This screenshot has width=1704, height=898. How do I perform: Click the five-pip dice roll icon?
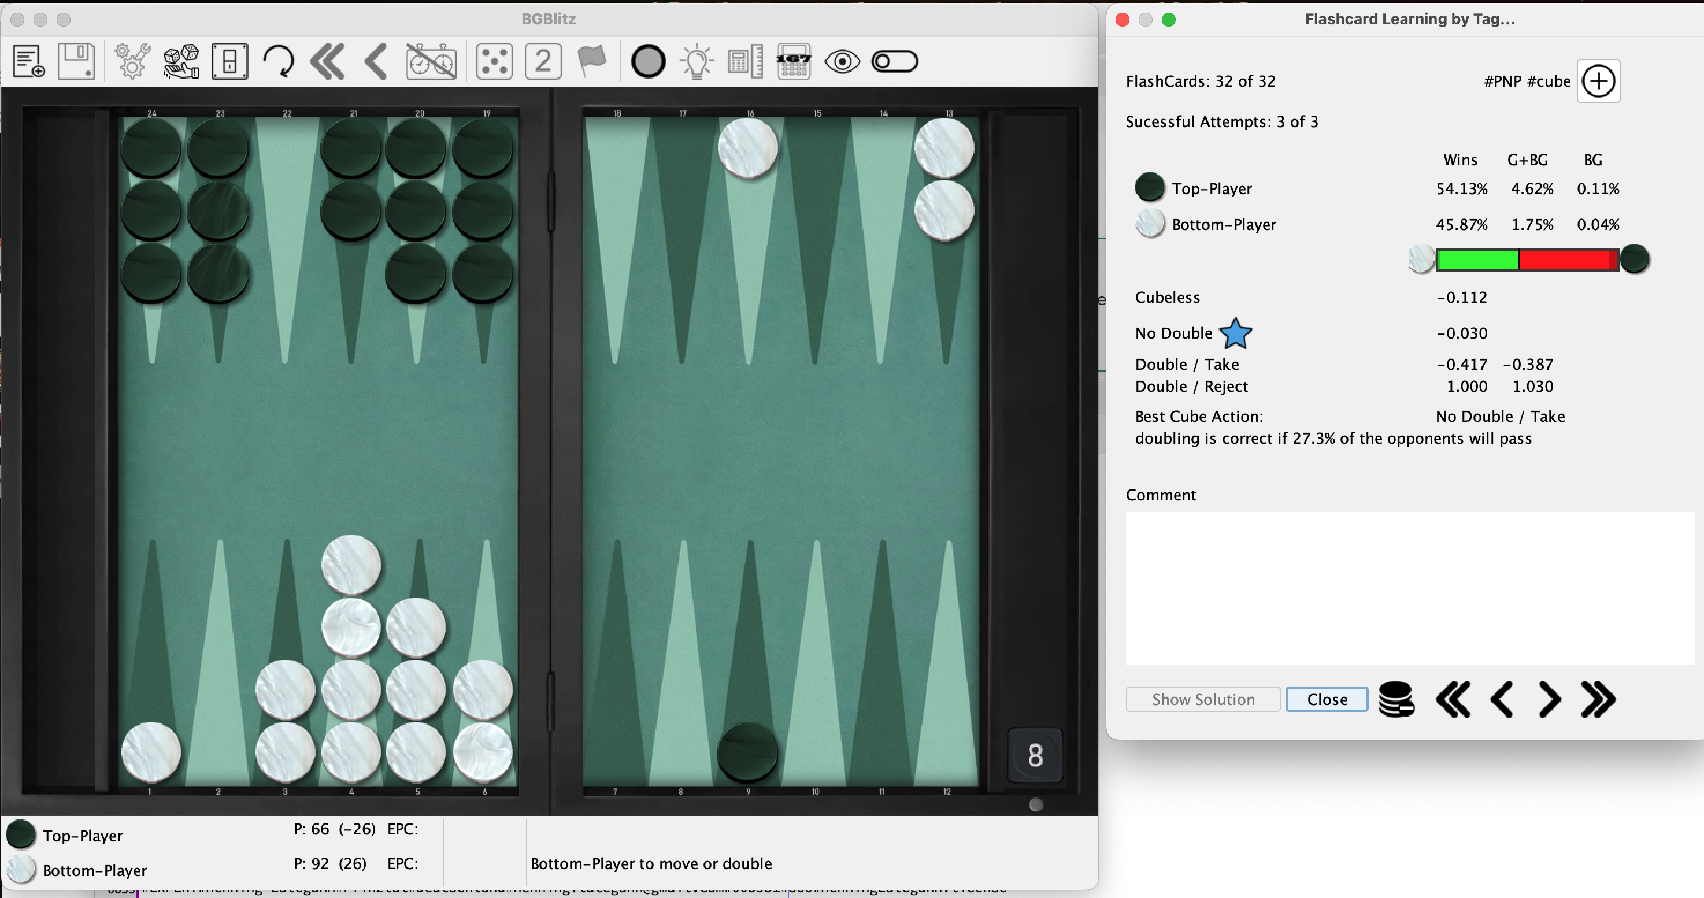point(494,61)
